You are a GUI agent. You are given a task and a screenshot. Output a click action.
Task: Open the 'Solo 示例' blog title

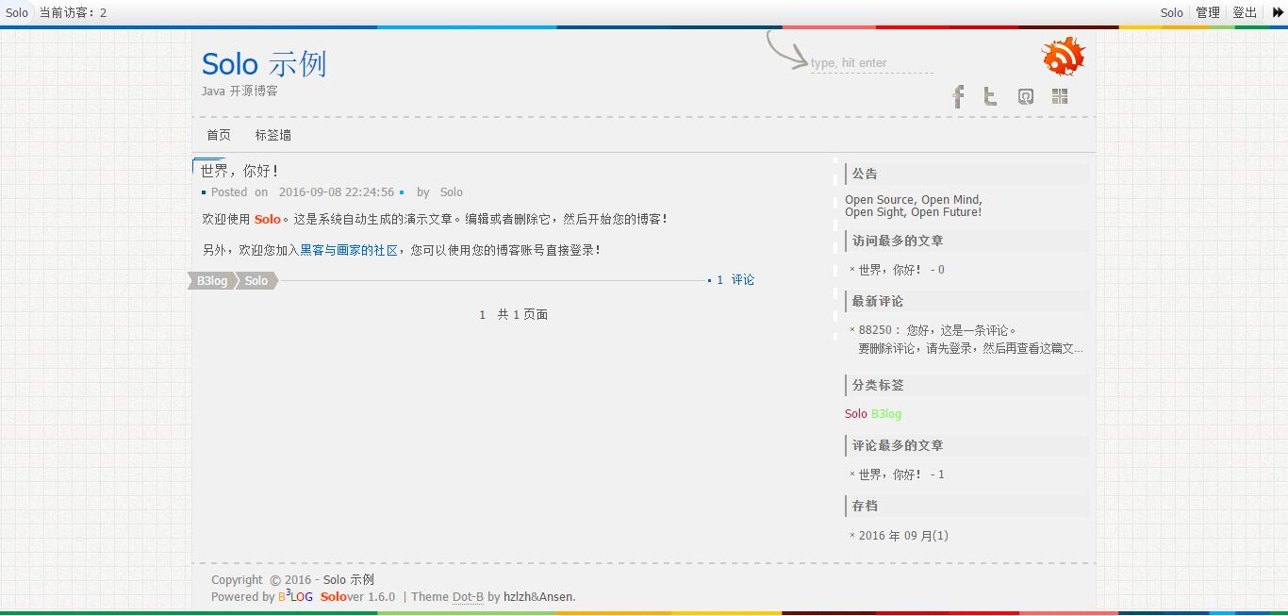click(x=264, y=64)
